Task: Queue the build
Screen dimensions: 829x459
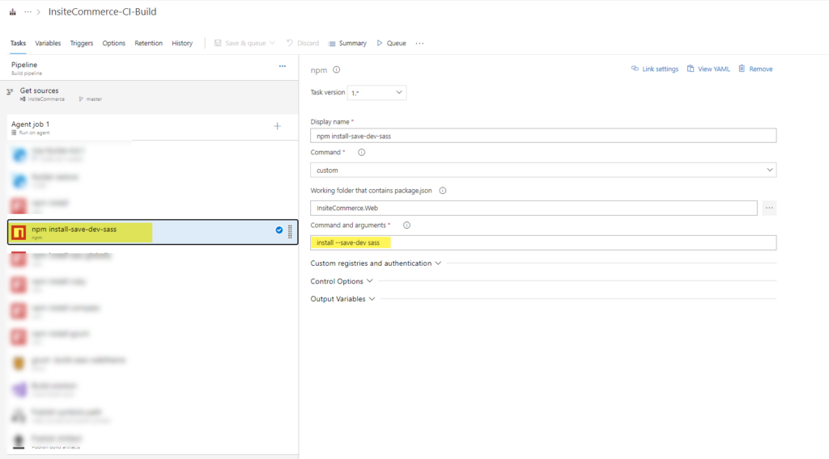Action: pos(391,44)
